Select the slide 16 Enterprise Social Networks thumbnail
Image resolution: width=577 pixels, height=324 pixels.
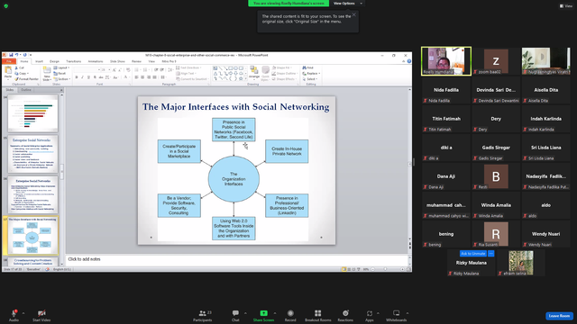click(32, 195)
